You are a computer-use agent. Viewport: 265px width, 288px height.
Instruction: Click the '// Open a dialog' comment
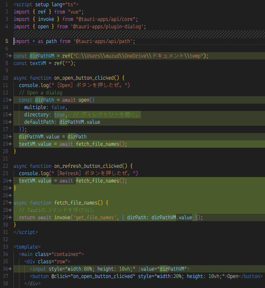pos(41,92)
